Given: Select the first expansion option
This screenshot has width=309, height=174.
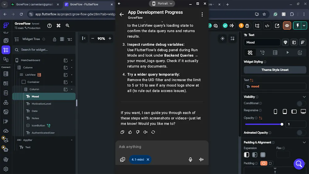Looking at the screenshot, I should click(x=247, y=155).
